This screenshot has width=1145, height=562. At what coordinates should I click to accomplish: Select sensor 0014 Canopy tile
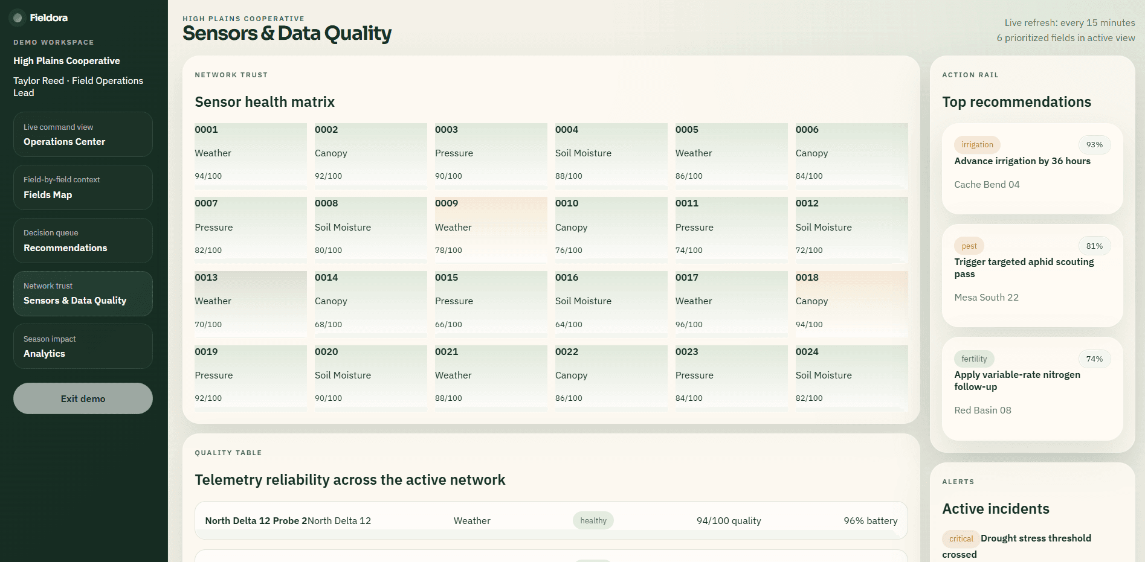tap(371, 304)
